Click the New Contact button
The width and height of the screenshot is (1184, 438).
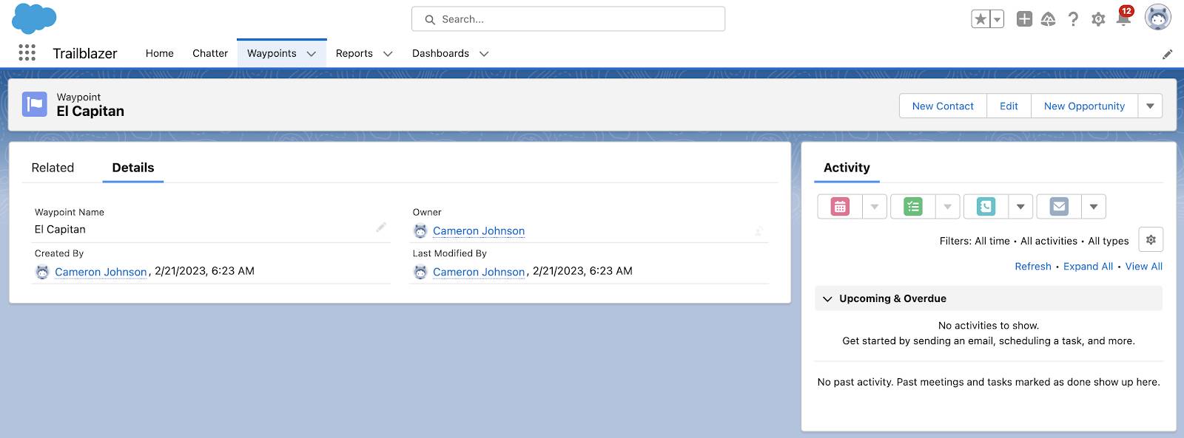tap(943, 106)
